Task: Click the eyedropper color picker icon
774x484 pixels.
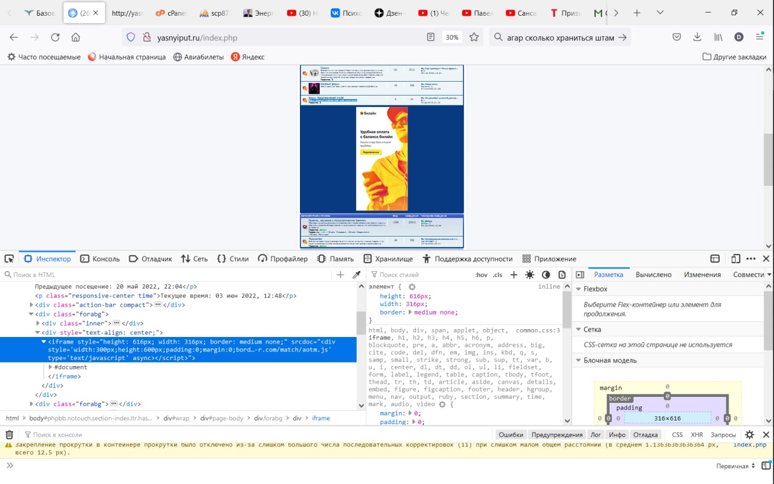Action: click(x=357, y=275)
